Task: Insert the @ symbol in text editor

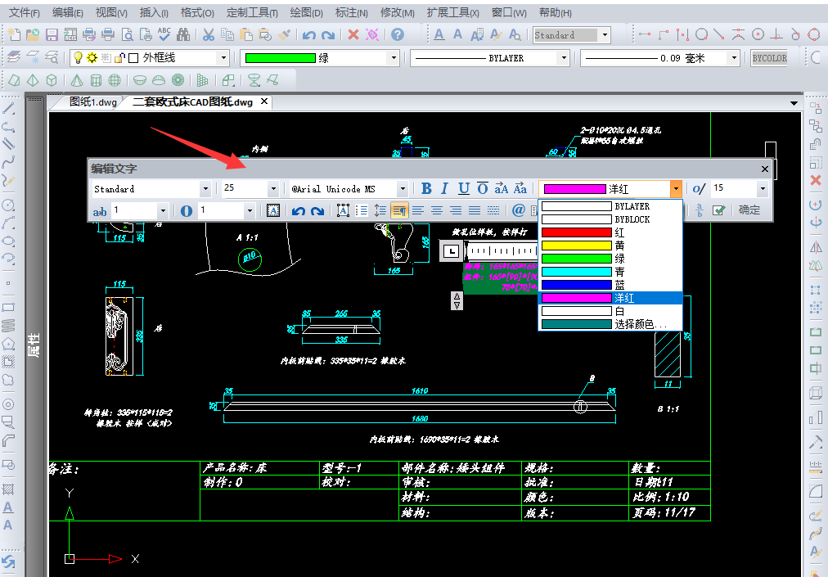Action: (x=519, y=210)
